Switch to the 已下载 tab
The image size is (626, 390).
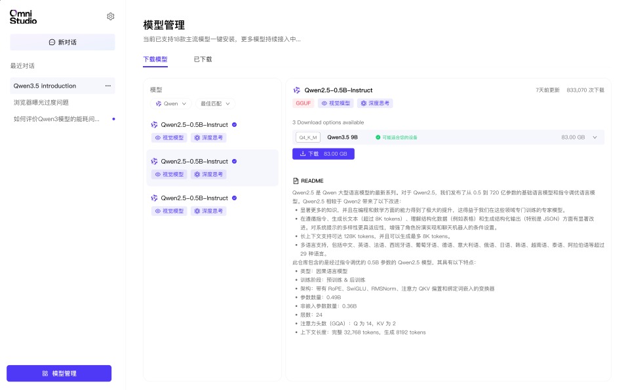[203, 60]
